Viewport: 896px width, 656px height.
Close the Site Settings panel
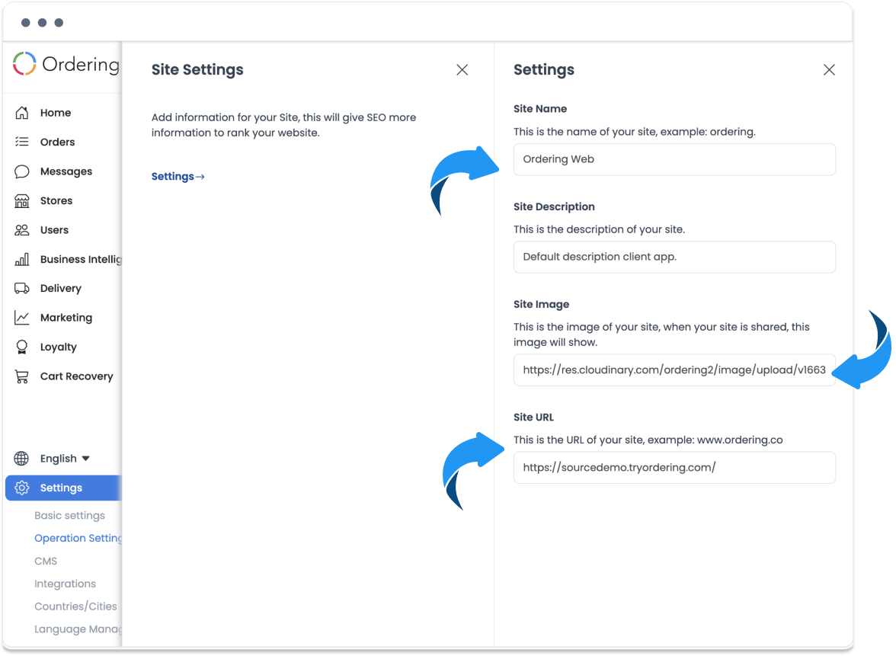pos(462,70)
